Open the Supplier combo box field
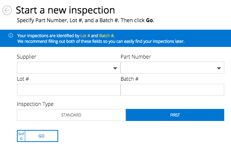This screenshot has height=154, width=231. tap(64, 68)
